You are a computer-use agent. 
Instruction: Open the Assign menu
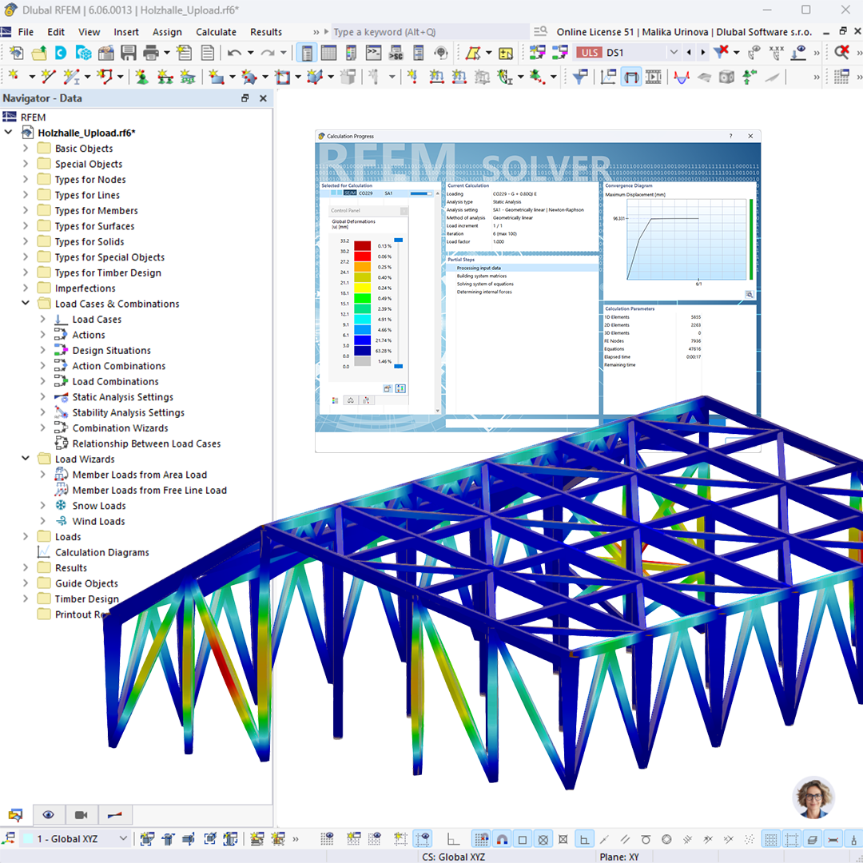167,32
